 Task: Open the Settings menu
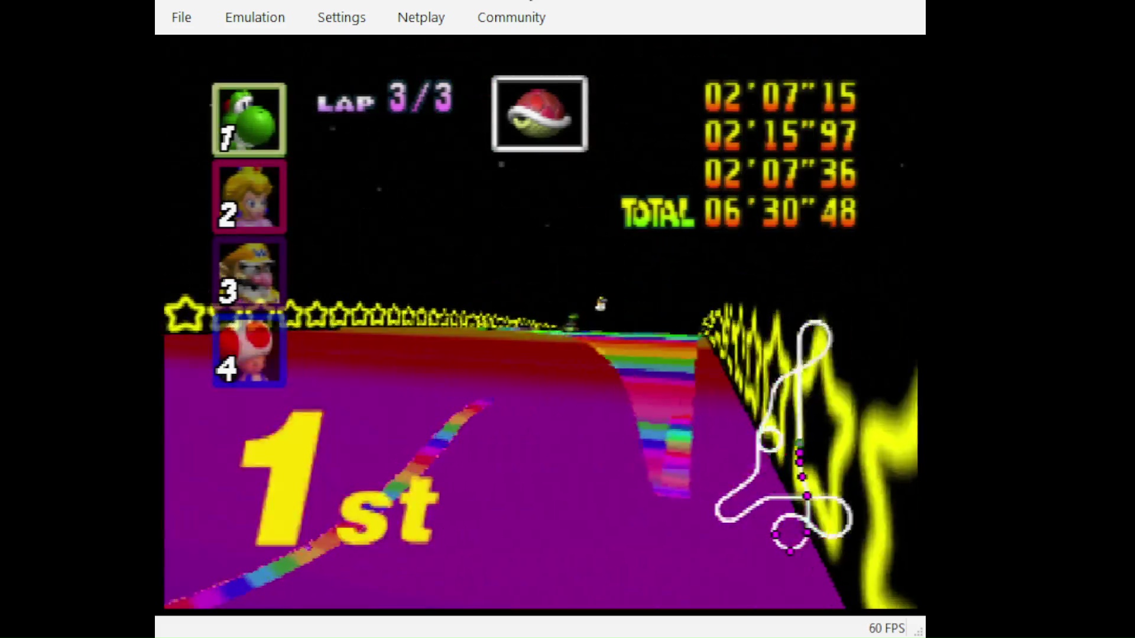pyautogui.click(x=341, y=17)
